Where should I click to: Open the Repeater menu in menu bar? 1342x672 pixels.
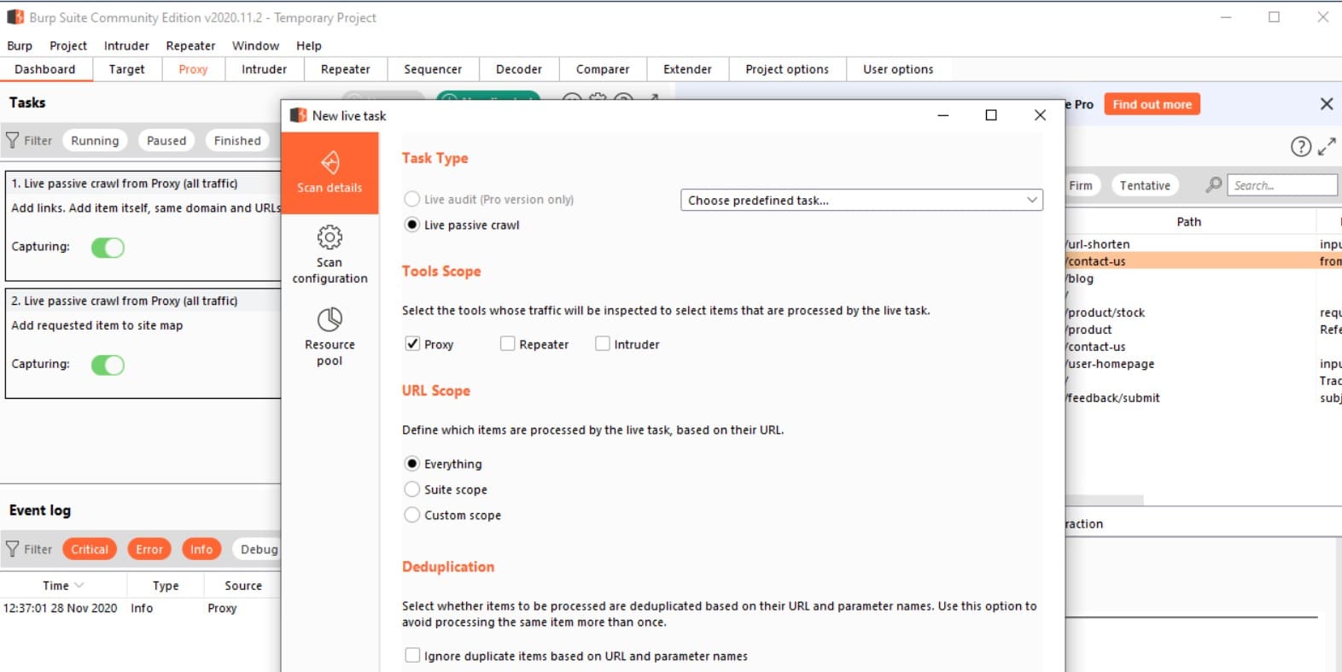(x=190, y=46)
